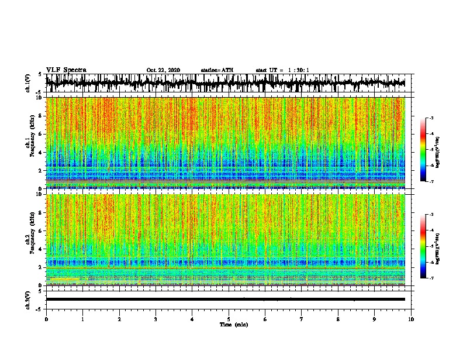This screenshot has height=358, width=463.
Task: Click time axis tick label 0
Action: coord(46,319)
